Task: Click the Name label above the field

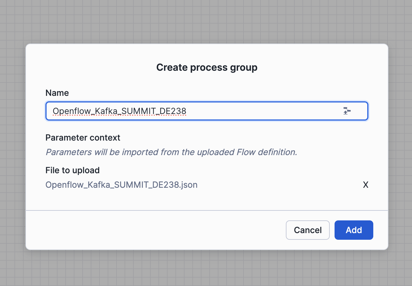Action: point(57,93)
